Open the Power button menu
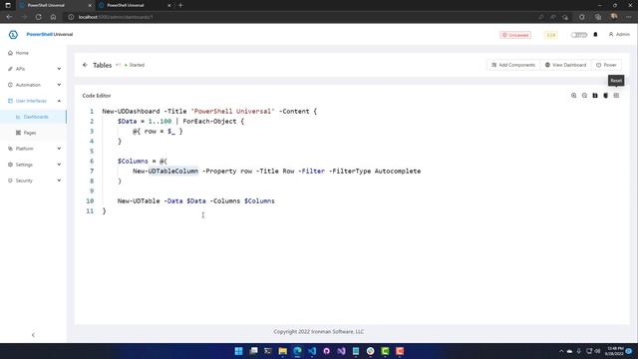 [606, 65]
